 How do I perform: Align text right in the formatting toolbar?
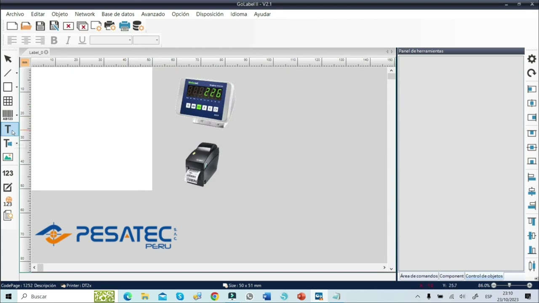tap(40, 40)
